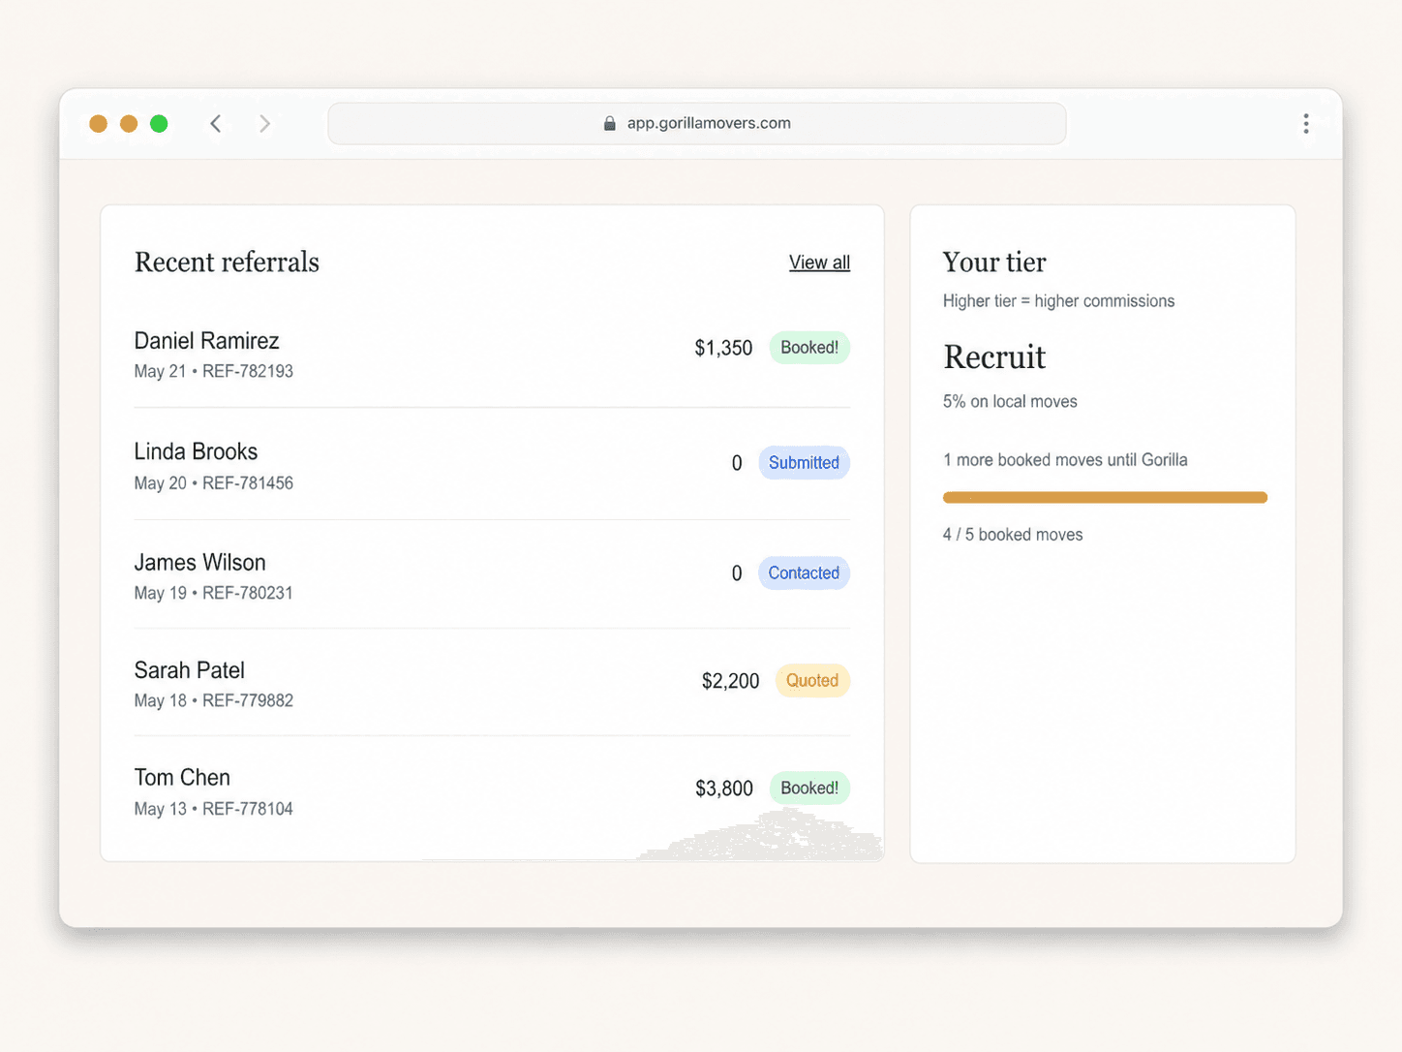Image resolution: width=1402 pixels, height=1052 pixels.
Task: Click the 4 / 5 booked moves text
Action: 1013,535
